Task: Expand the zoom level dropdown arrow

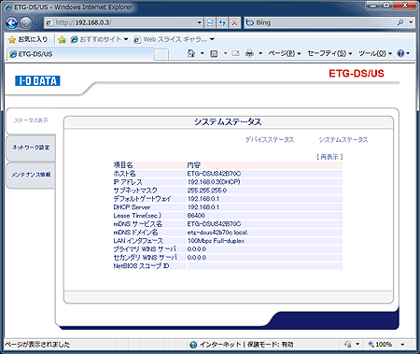Action: [x=402, y=345]
